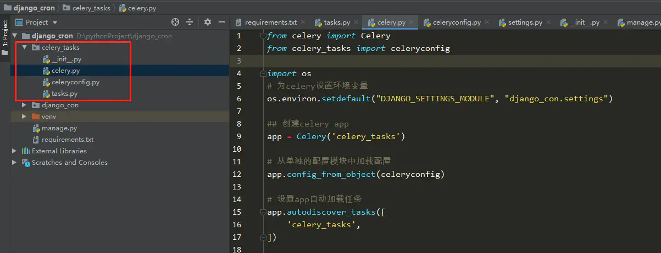Switch to the manage.py editor tab
The height and width of the screenshot is (253, 661).
pos(638,22)
